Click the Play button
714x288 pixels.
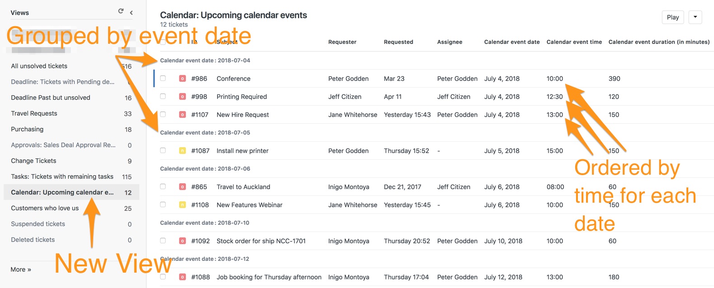(x=673, y=17)
